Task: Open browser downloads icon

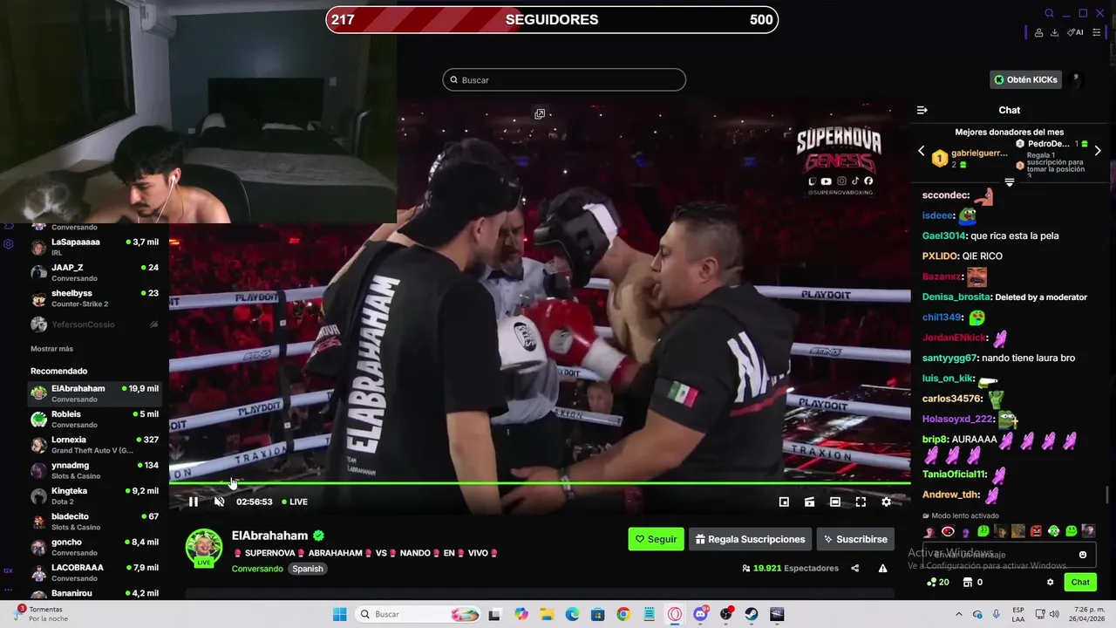Action: [x=1054, y=32]
